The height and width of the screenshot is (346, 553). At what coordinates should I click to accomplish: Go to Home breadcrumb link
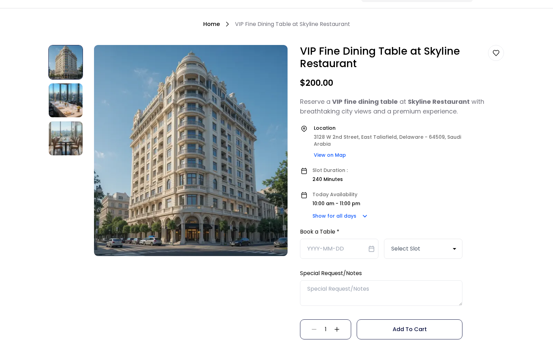[212, 24]
